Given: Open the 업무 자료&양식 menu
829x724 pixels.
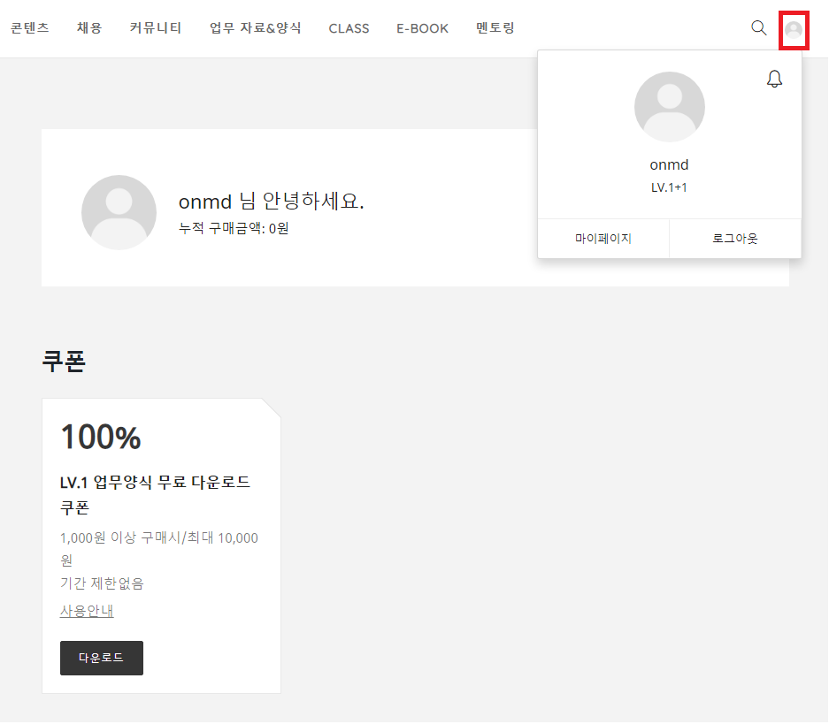Looking at the screenshot, I should click(256, 28).
